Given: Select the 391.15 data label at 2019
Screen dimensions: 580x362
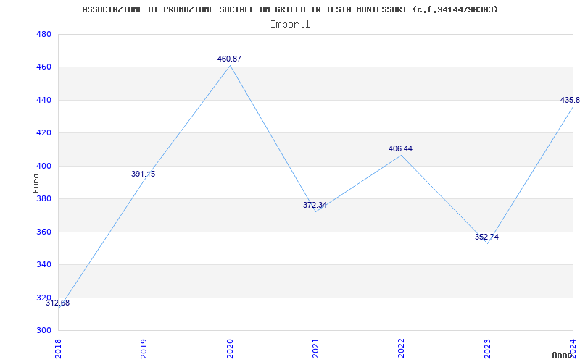Looking at the screenshot, I should (x=143, y=174).
